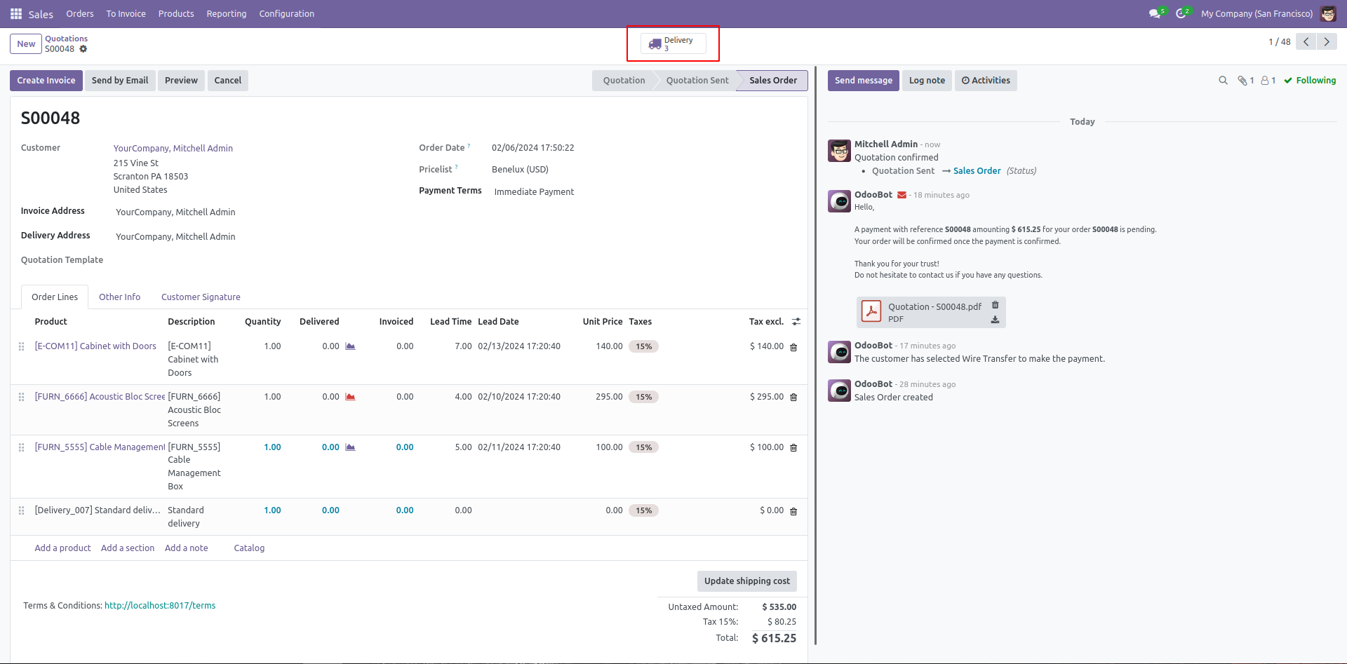Download the Quotation - S00048.pdf attachment
Screen dimensions: 1347x664
(995, 320)
